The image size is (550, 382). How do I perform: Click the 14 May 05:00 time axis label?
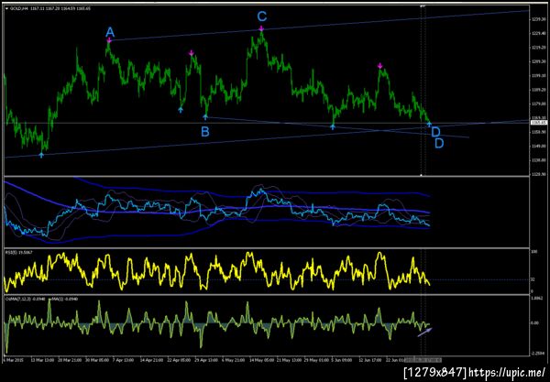pyautogui.click(x=261, y=360)
